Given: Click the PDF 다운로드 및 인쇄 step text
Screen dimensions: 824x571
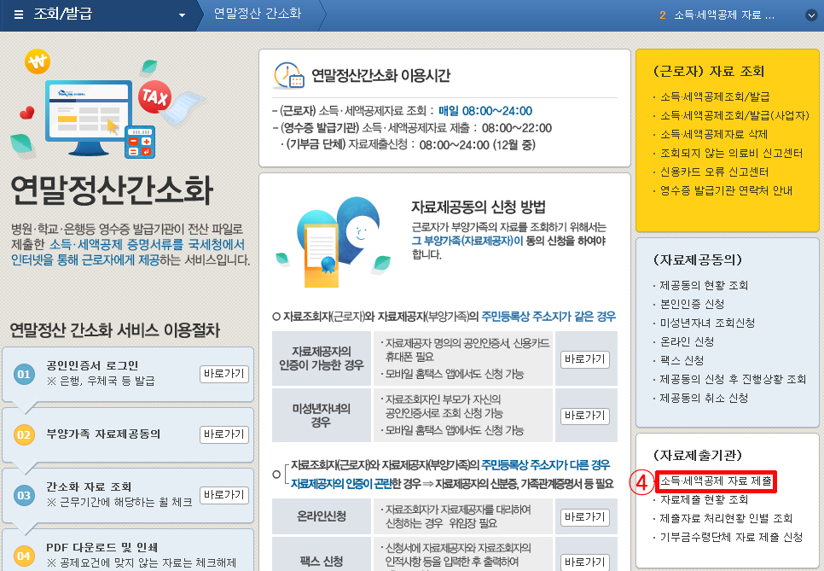Looking at the screenshot, I should tap(102, 547).
